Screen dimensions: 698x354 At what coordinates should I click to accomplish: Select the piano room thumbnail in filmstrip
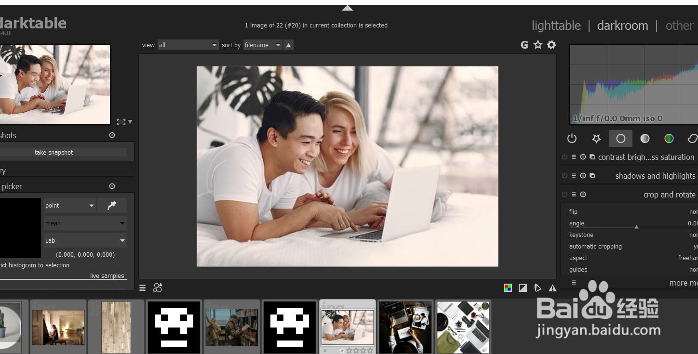click(58, 327)
